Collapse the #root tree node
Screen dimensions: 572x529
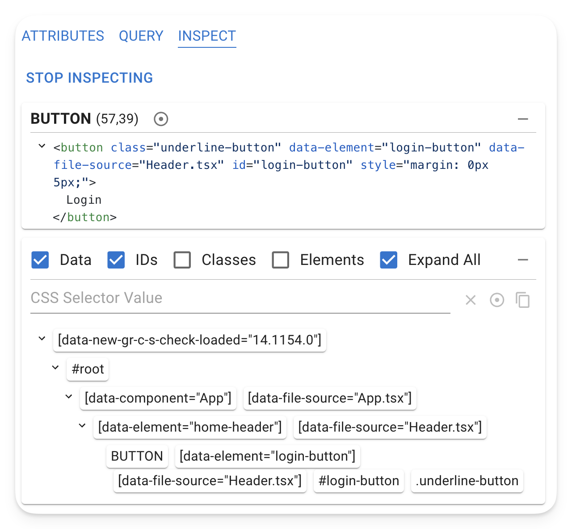tap(55, 368)
